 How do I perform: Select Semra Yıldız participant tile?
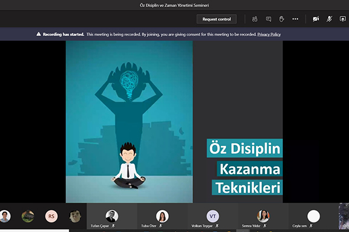pos(263,217)
